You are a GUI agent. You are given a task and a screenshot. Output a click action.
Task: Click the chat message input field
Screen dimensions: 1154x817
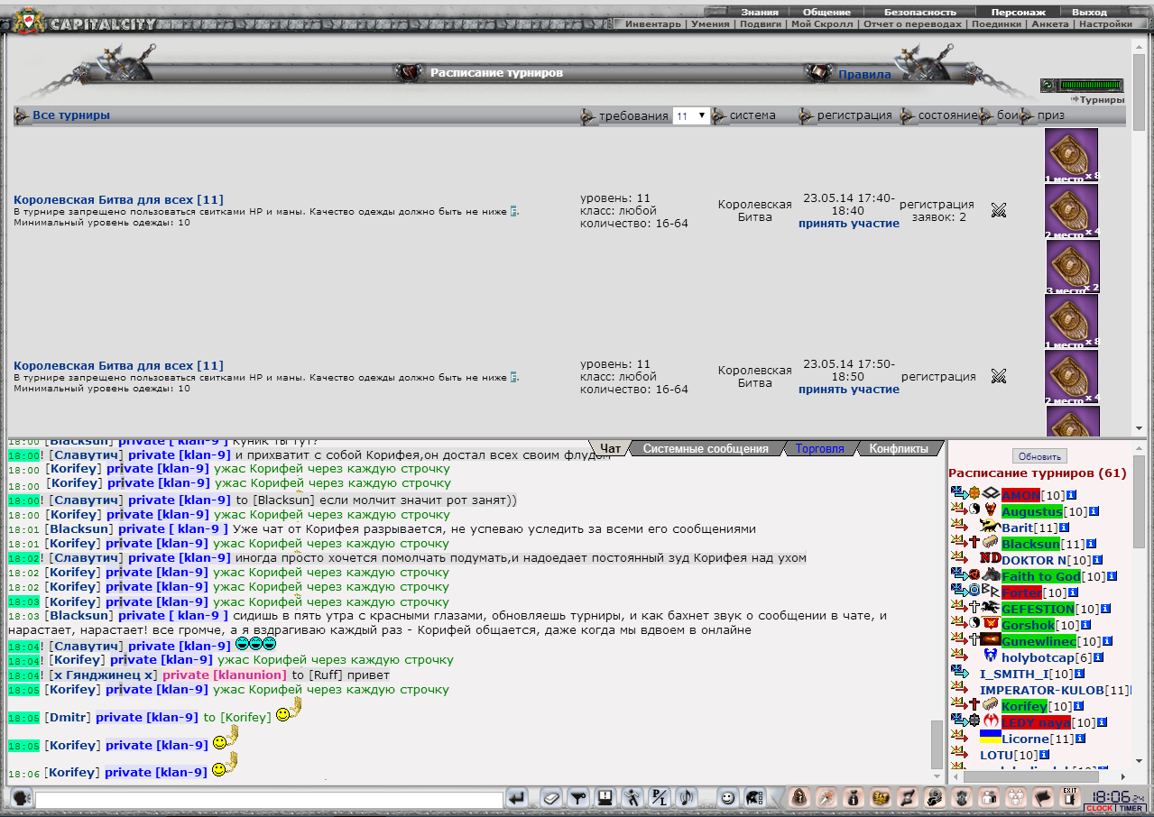tap(269, 799)
